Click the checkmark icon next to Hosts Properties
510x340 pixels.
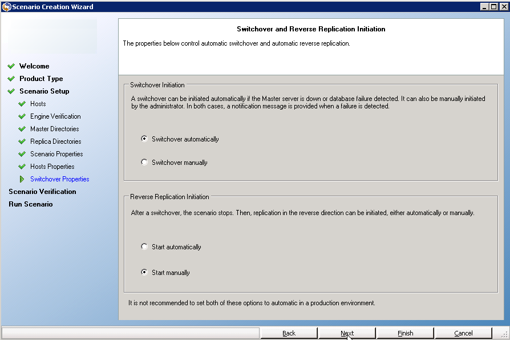22,167
